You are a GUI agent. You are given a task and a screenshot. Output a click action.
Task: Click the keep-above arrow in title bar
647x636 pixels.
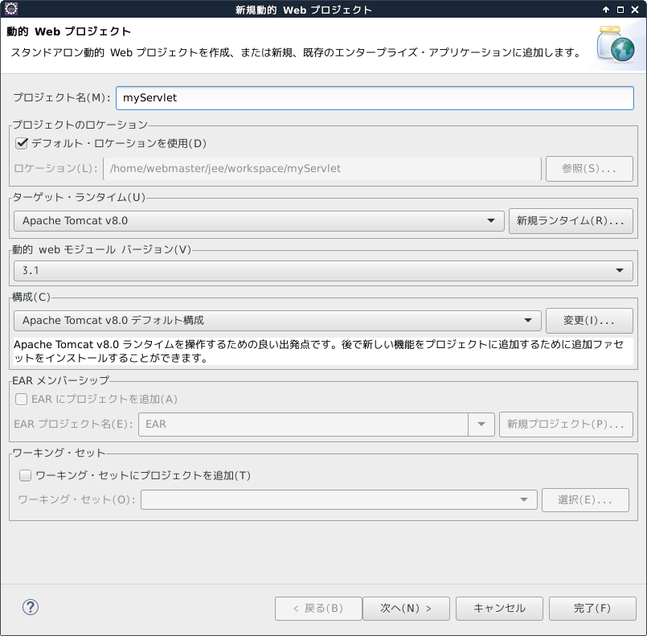pos(606,10)
